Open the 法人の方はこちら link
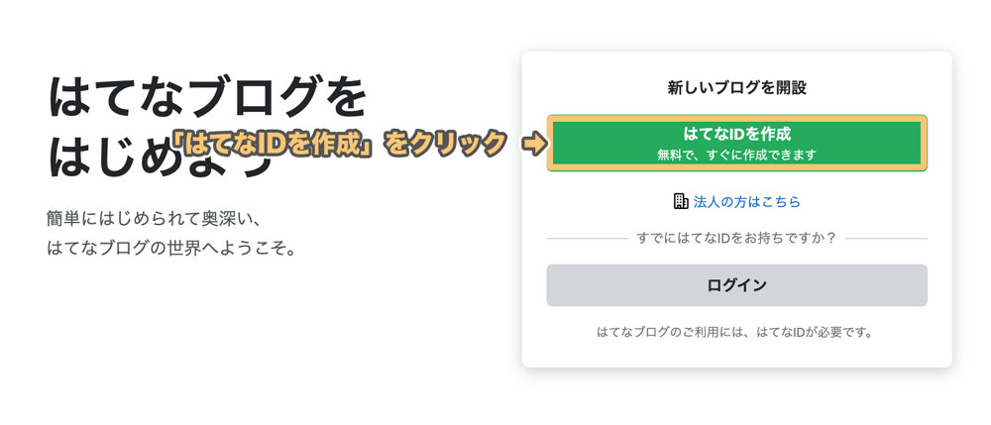The height and width of the screenshot is (425, 991). coord(746,201)
